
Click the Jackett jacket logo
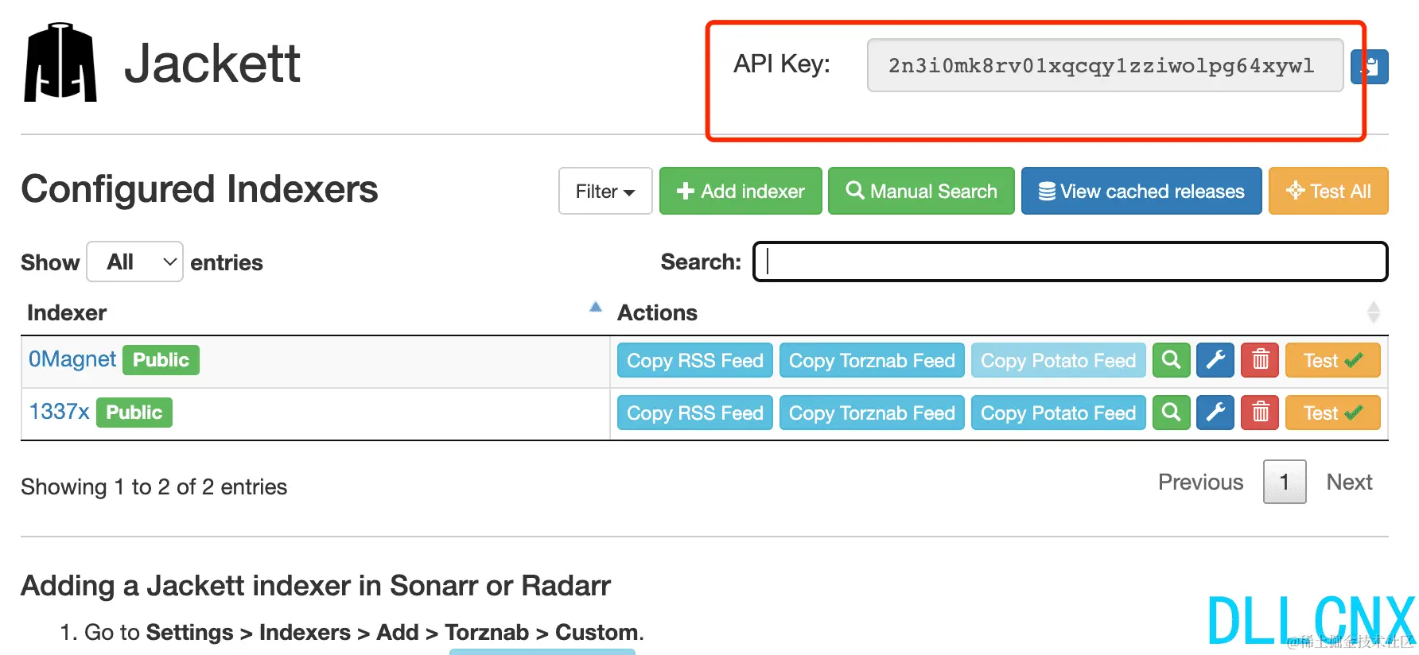(x=60, y=63)
